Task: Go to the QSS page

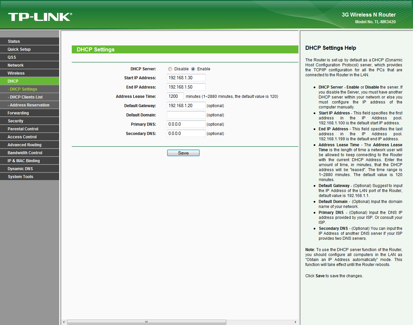Action: pos(30,57)
